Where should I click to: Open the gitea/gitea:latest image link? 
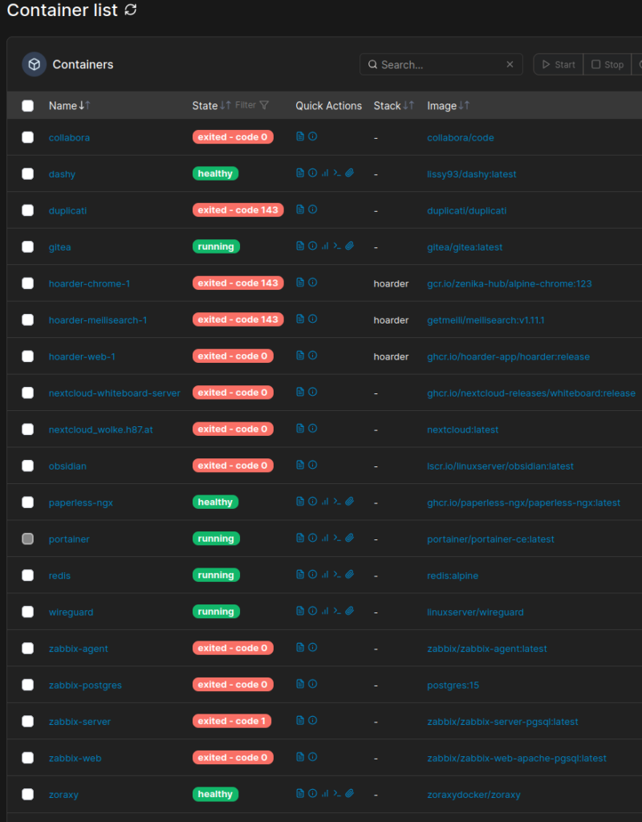pos(465,247)
